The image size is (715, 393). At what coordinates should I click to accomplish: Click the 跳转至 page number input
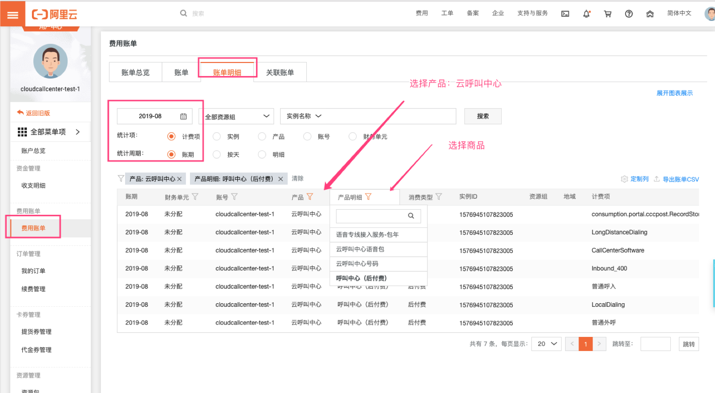[x=655, y=344]
